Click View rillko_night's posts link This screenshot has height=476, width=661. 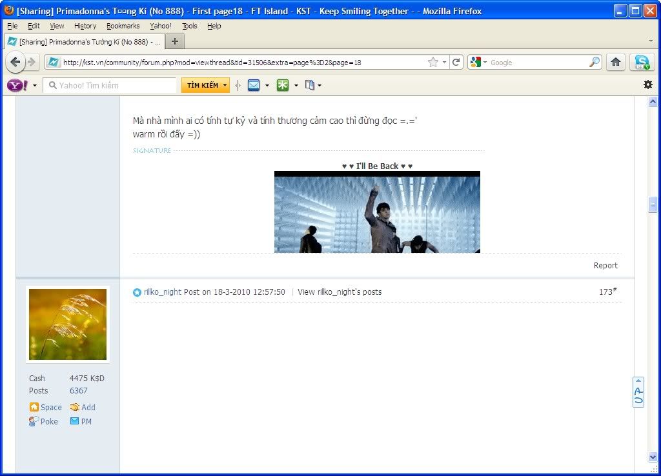(x=340, y=292)
